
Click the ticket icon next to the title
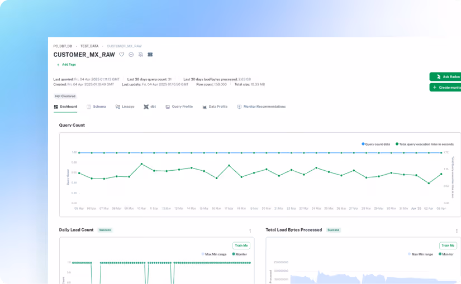[150, 55]
